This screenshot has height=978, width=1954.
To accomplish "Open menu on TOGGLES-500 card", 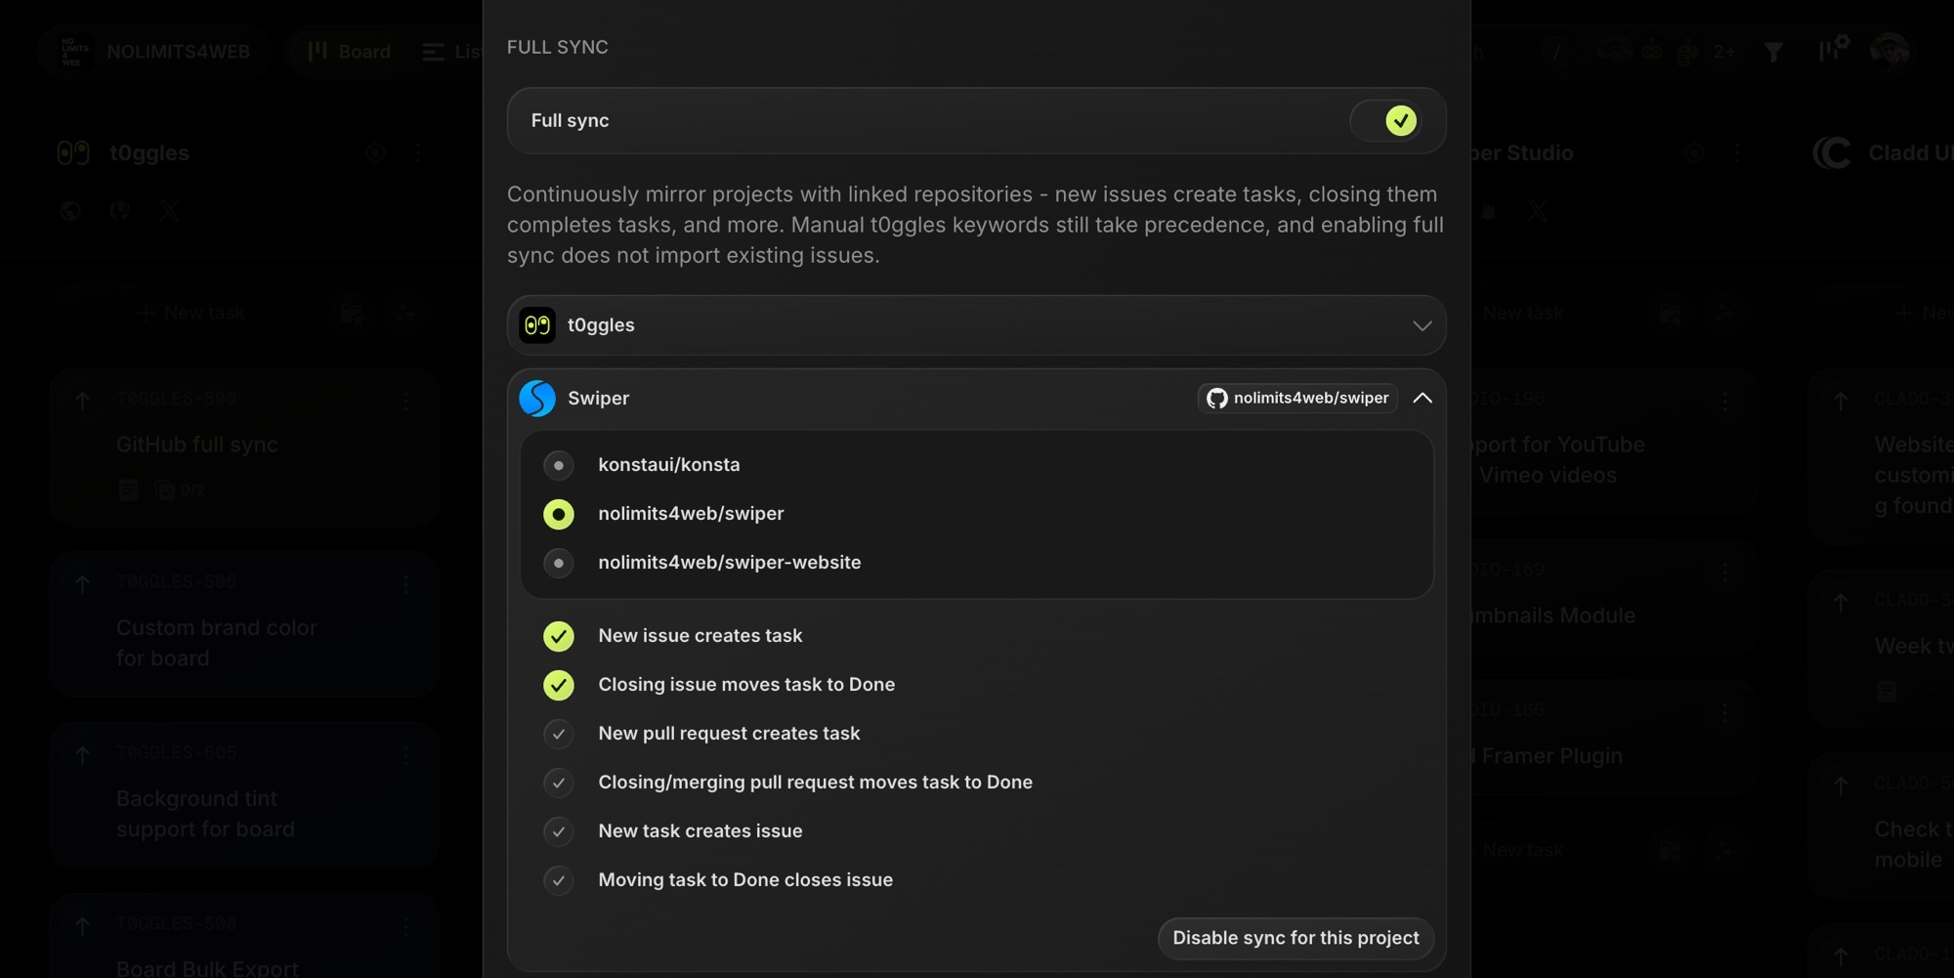I will [x=405, y=401].
